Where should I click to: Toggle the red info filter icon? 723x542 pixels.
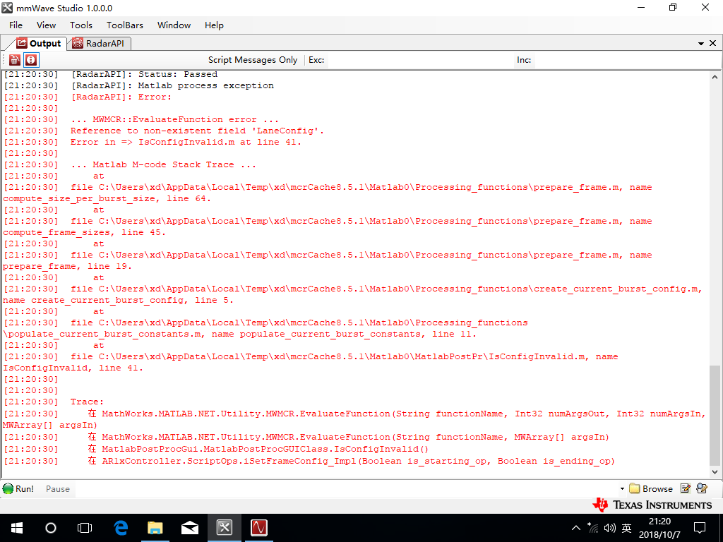[x=31, y=60]
